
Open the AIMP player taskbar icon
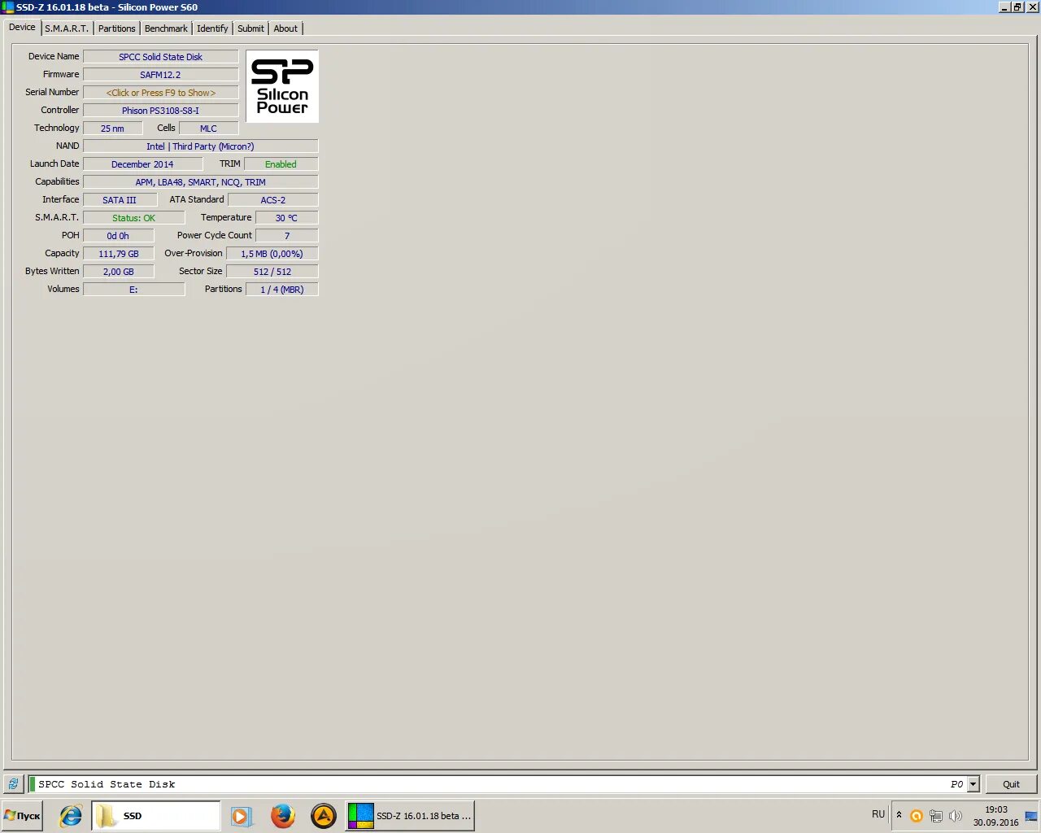coord(323,816)
